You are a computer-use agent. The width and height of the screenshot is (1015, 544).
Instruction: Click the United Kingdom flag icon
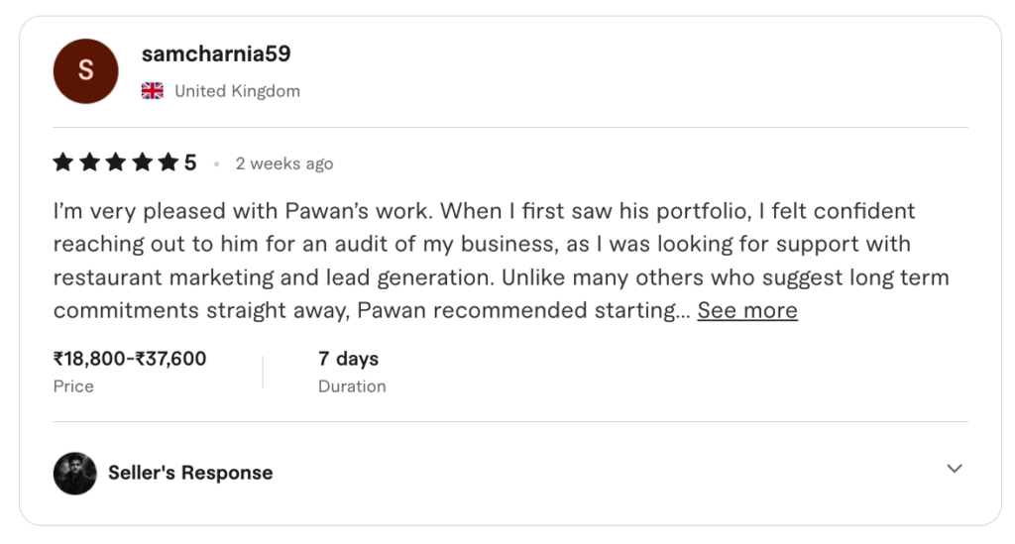(x=153, y=91)
